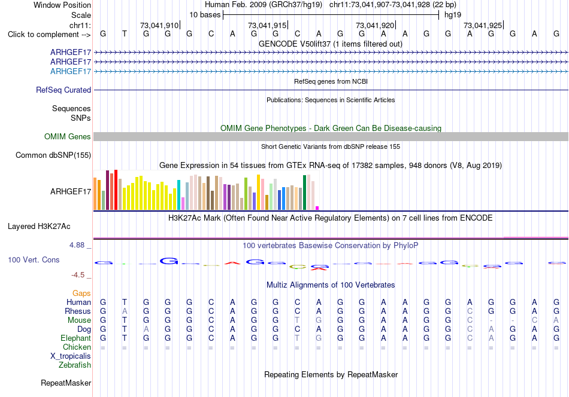
Task: Click the Chicken row label
Action: point(77,347)
